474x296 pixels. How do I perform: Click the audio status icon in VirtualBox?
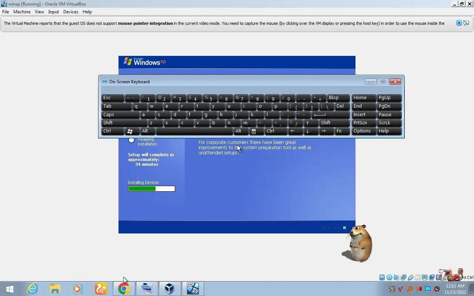click(x=396, y=277)
